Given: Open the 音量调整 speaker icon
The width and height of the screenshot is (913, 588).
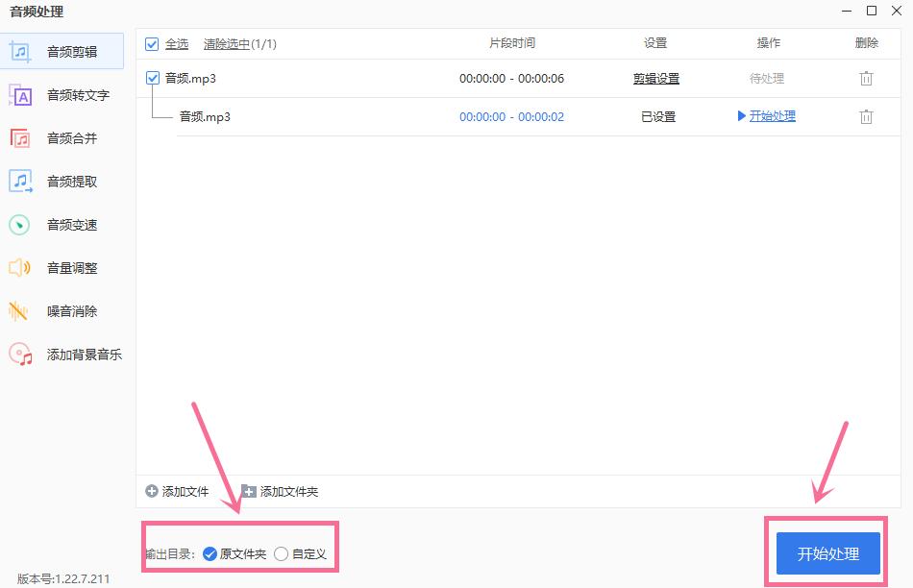Looking at the screenshot, I should click(19, 268).
